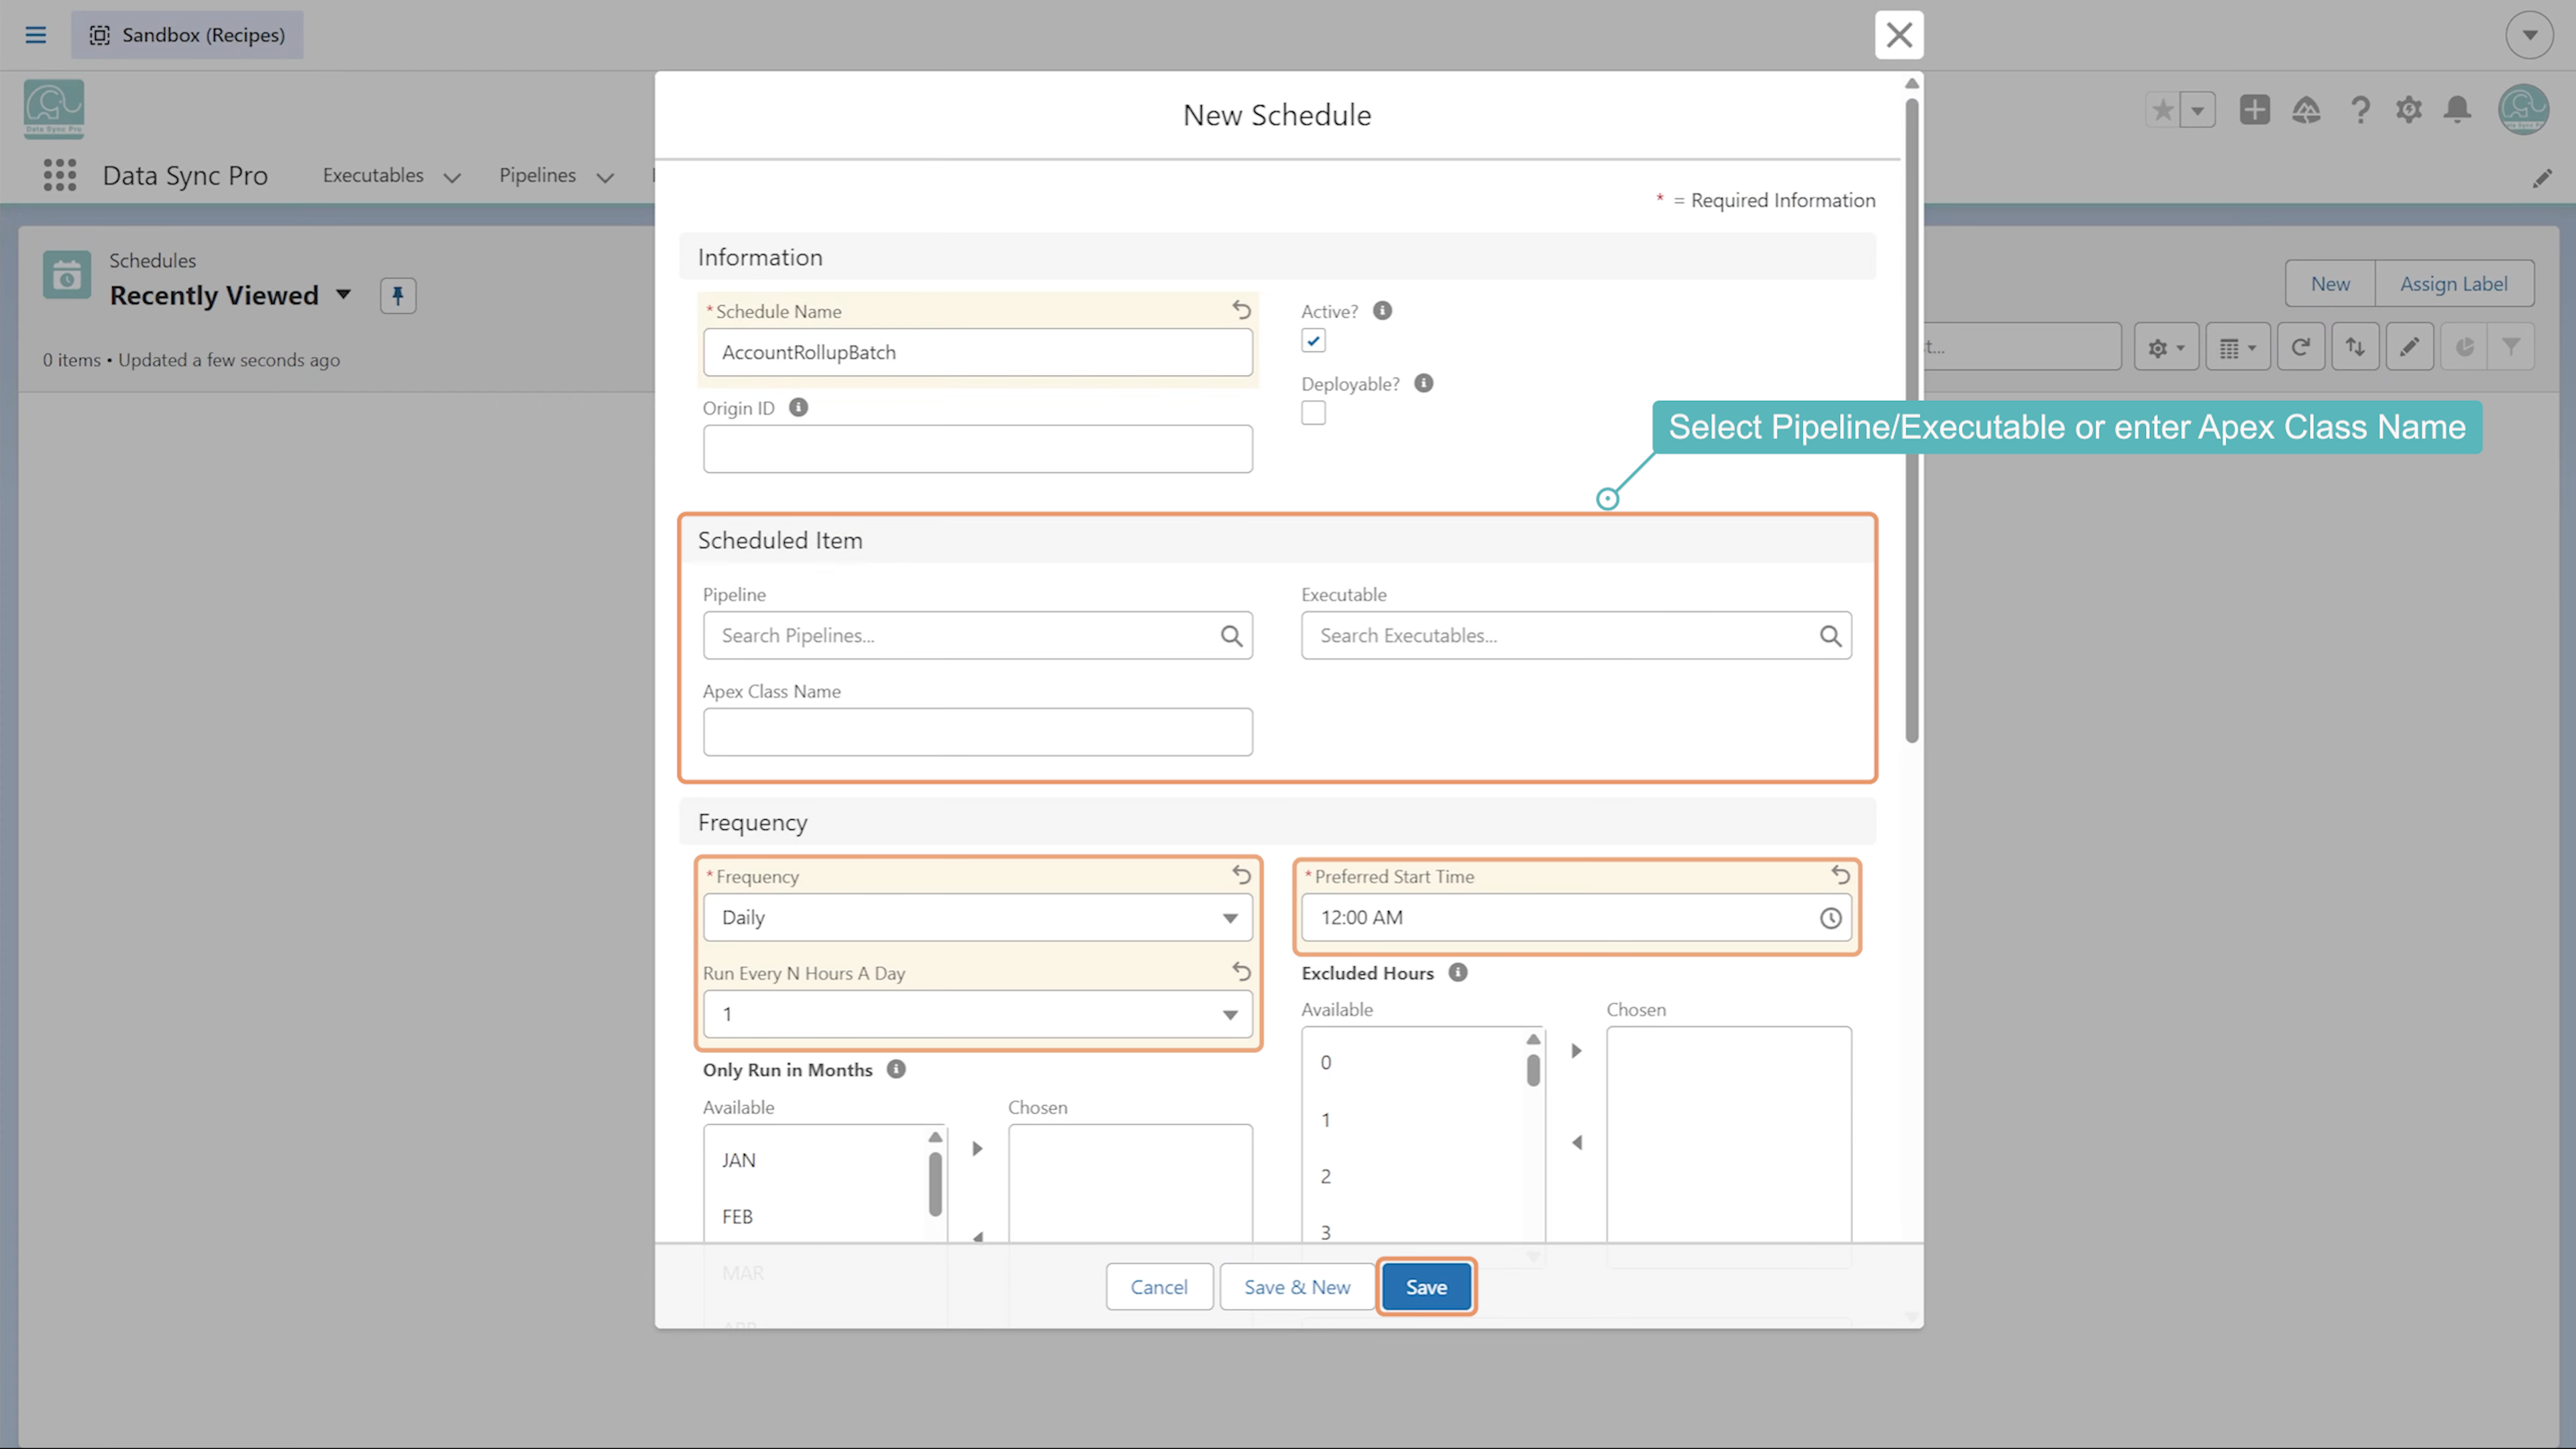Click the New Schedule dialog scrollbar
The height and width of the screenshot is (1449, 2576).
(1911, 420)
